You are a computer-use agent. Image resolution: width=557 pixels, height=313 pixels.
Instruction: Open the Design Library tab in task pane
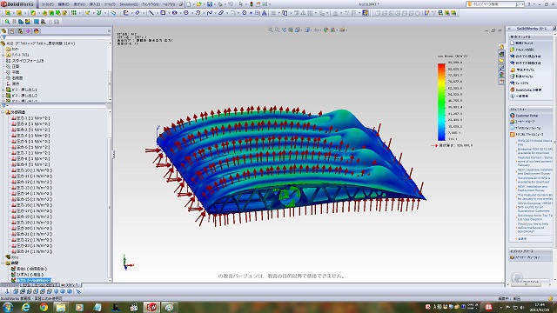pos(501,54)
